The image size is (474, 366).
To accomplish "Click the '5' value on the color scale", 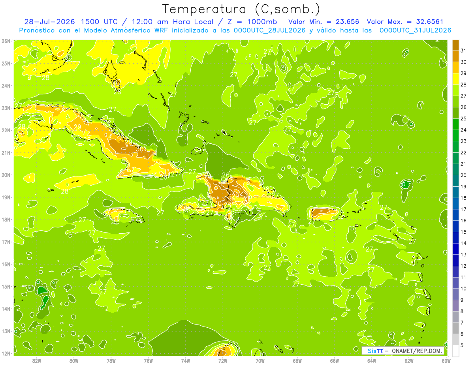I will (462, 345).
